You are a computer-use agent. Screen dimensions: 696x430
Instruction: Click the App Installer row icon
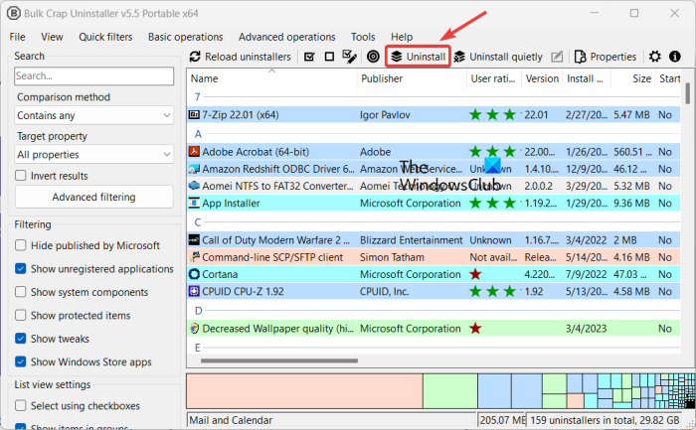[194, 203]
